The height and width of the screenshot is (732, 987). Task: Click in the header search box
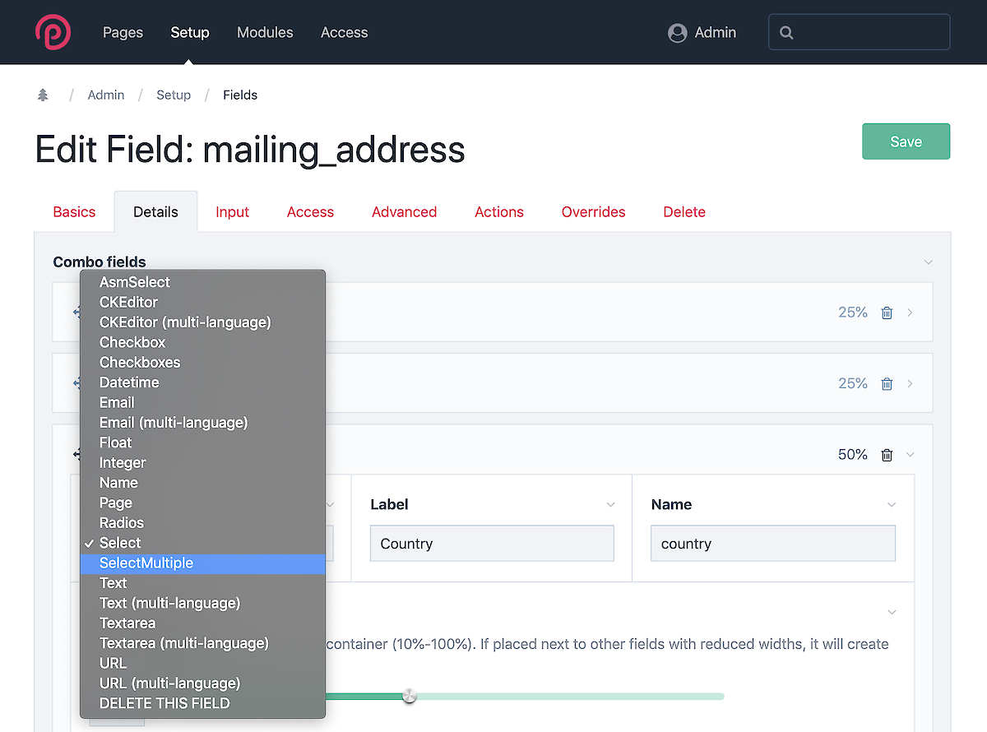859,32
